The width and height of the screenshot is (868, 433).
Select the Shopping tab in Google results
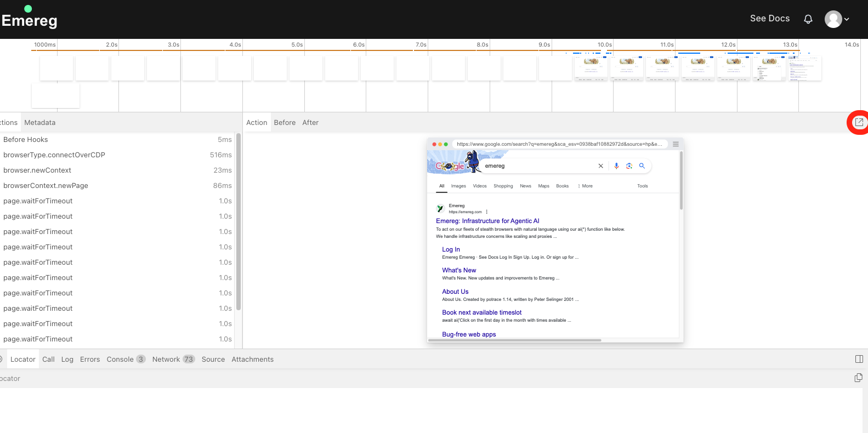click(503, 186)
